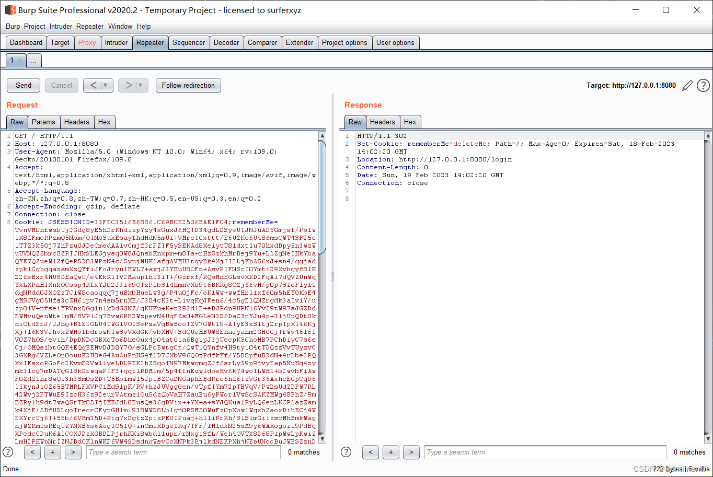Add request search option plus button

52,452
